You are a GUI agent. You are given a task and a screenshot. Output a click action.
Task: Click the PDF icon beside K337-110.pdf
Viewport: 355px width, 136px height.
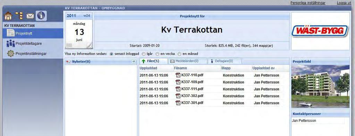coord(178,75)
